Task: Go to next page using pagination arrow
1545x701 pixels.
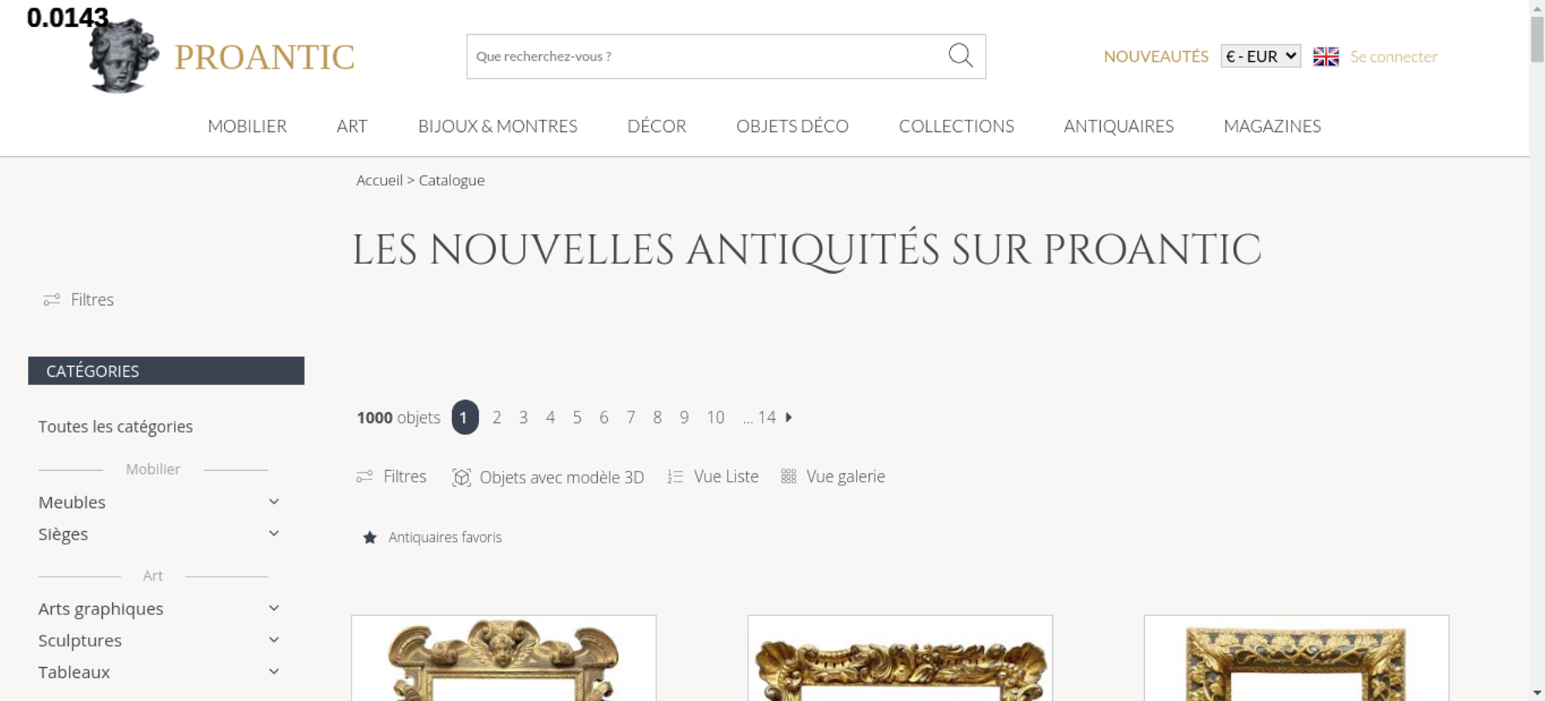Action: coord(789,418)
